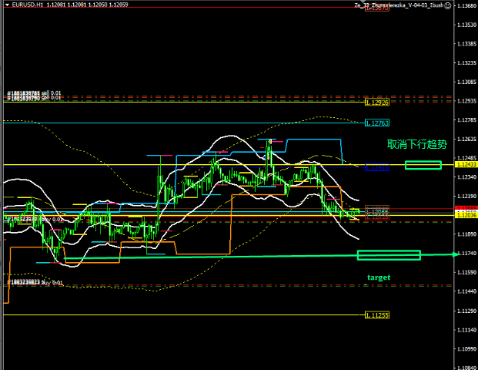Click the yellow 1.12926 price label
Screen dimensions: 478x370
coord(377,103)
